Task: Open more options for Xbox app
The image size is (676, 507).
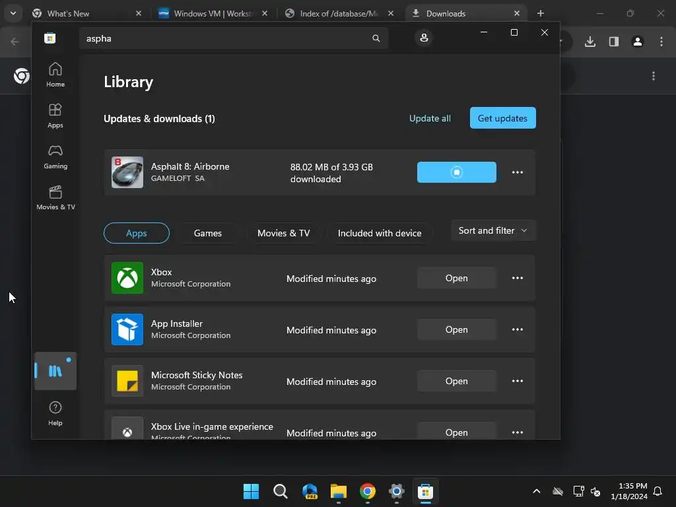Action: click(x=518, y=278)
